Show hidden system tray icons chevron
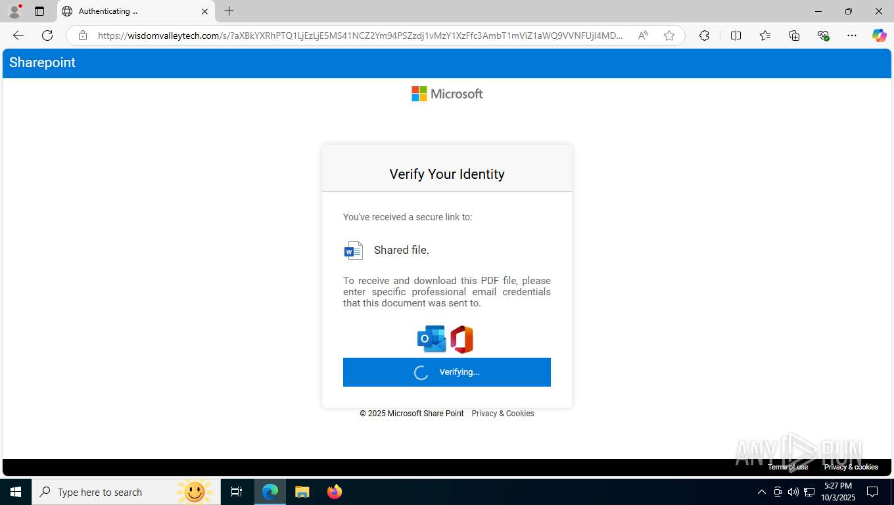Image resolution: width=894 pixels, height=505 pixels. (761, 492)
